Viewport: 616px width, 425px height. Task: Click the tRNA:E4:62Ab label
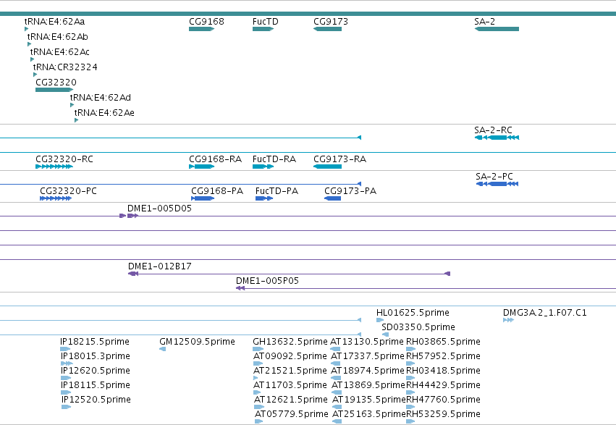click(x=58, y=37)
